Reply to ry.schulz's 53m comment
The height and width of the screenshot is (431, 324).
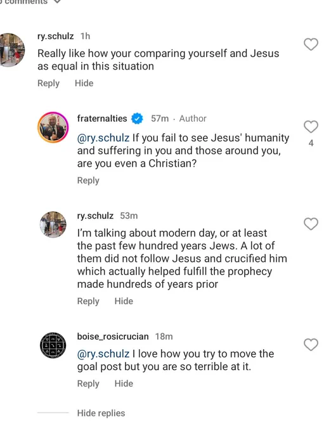[x=88, y=301]
